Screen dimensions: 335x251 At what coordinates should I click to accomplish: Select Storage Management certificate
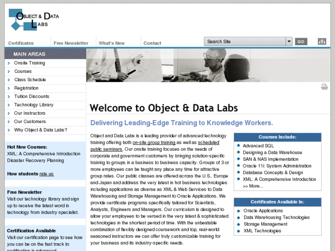[265, 224]
